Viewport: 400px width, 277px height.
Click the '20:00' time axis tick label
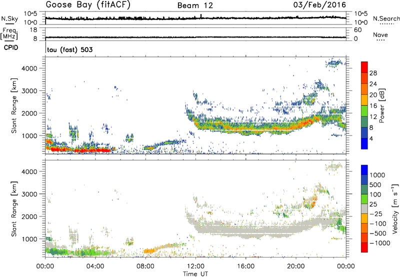pos(295,266)
